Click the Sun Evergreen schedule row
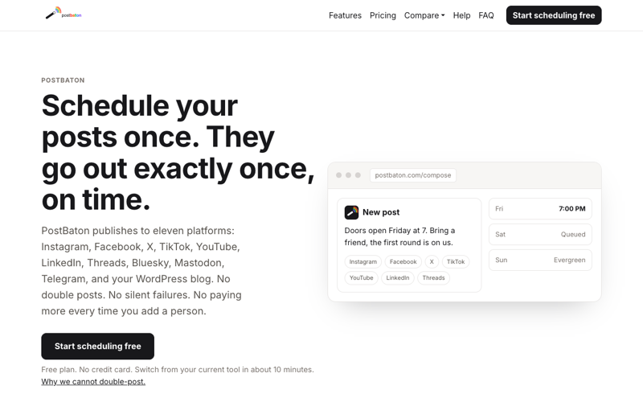This screenshot has height=402, width=643. (x=540, y=260)
